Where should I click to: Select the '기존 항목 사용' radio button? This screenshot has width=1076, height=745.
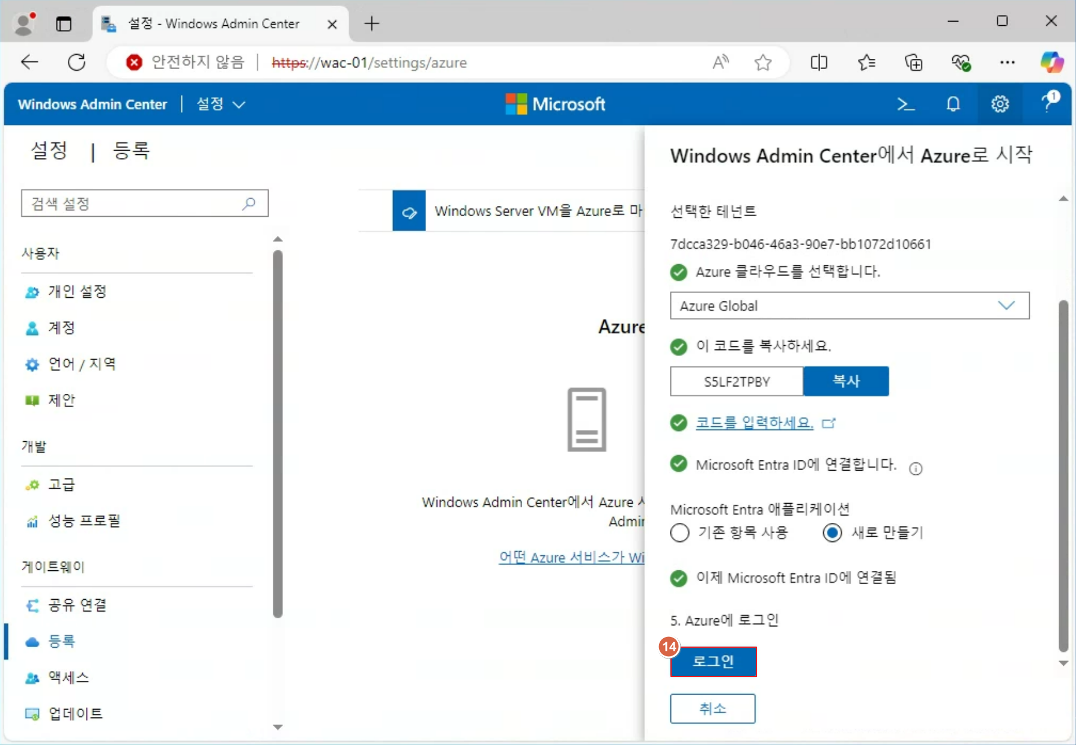(x=679, y=532)
